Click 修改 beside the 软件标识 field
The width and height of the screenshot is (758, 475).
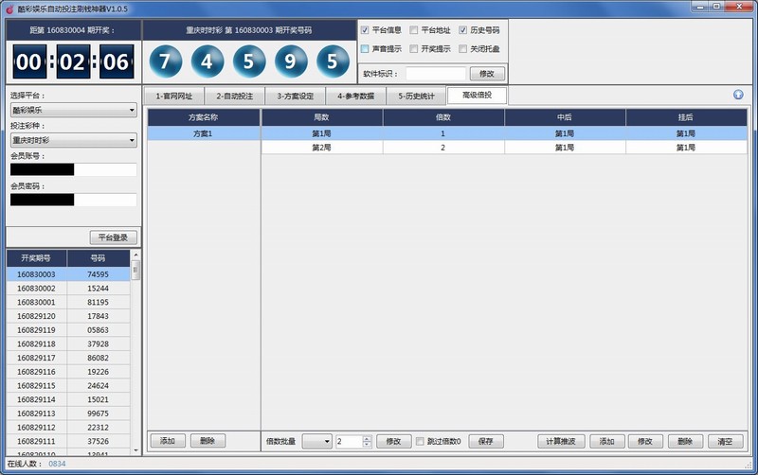[x=487, y=73]
